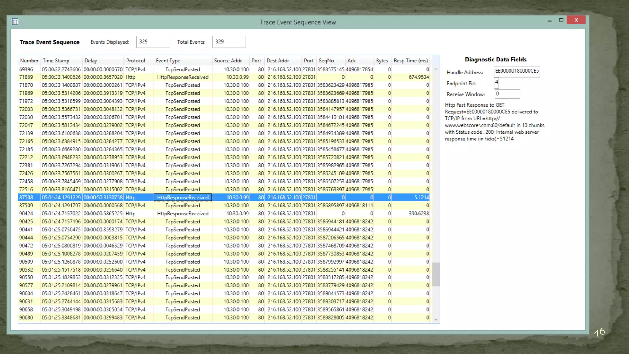The width and height of the screenshot is (629, 354).
Task: Close the Trace Event Sequence View window
Action: point(576,20)
